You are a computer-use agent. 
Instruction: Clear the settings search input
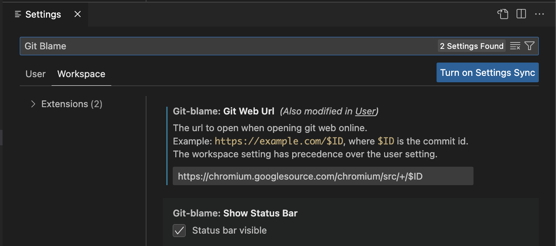(x=515, y=46)
